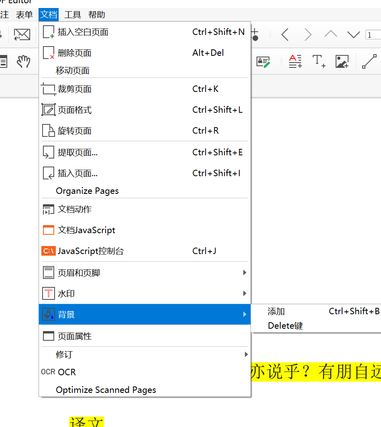This screenshot has width=381, height=427.
Task: Click the header and footer icon
Action: [49, 272]
